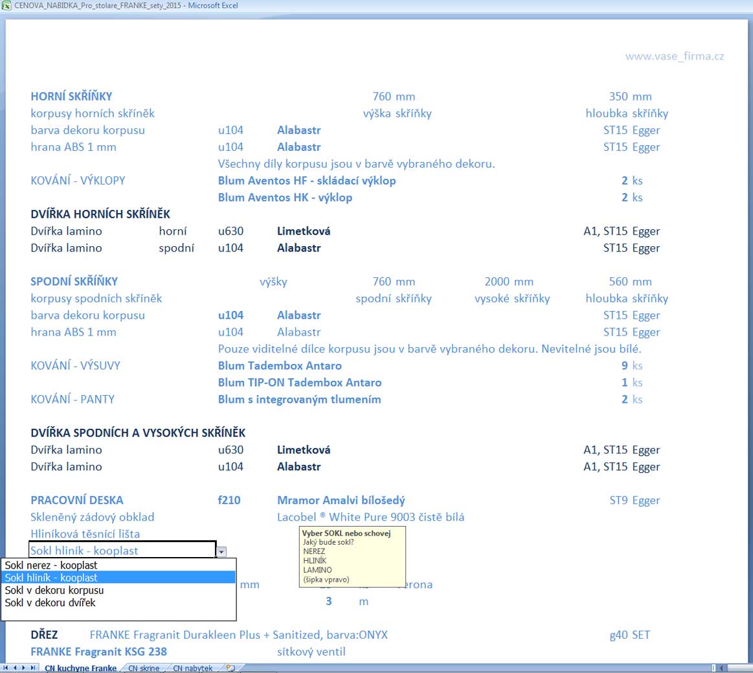This screenshot has height=673, width=753.
Task: Click the horizontal scrollbar left arrow
Action: click(x=721, y=668)
